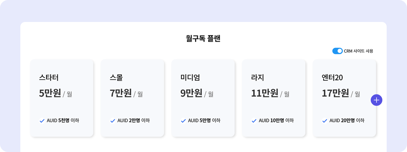This screenshot has width=407, height=152.
Task: Select the 스타터 plan card
Action: [62, 98]
